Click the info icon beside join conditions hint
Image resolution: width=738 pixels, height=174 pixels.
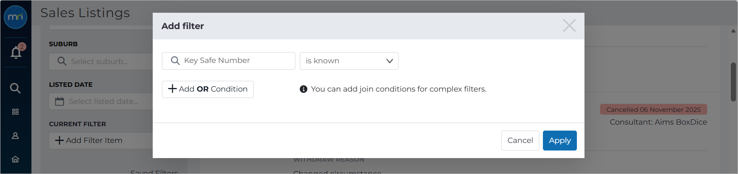(x=303, y=89)
